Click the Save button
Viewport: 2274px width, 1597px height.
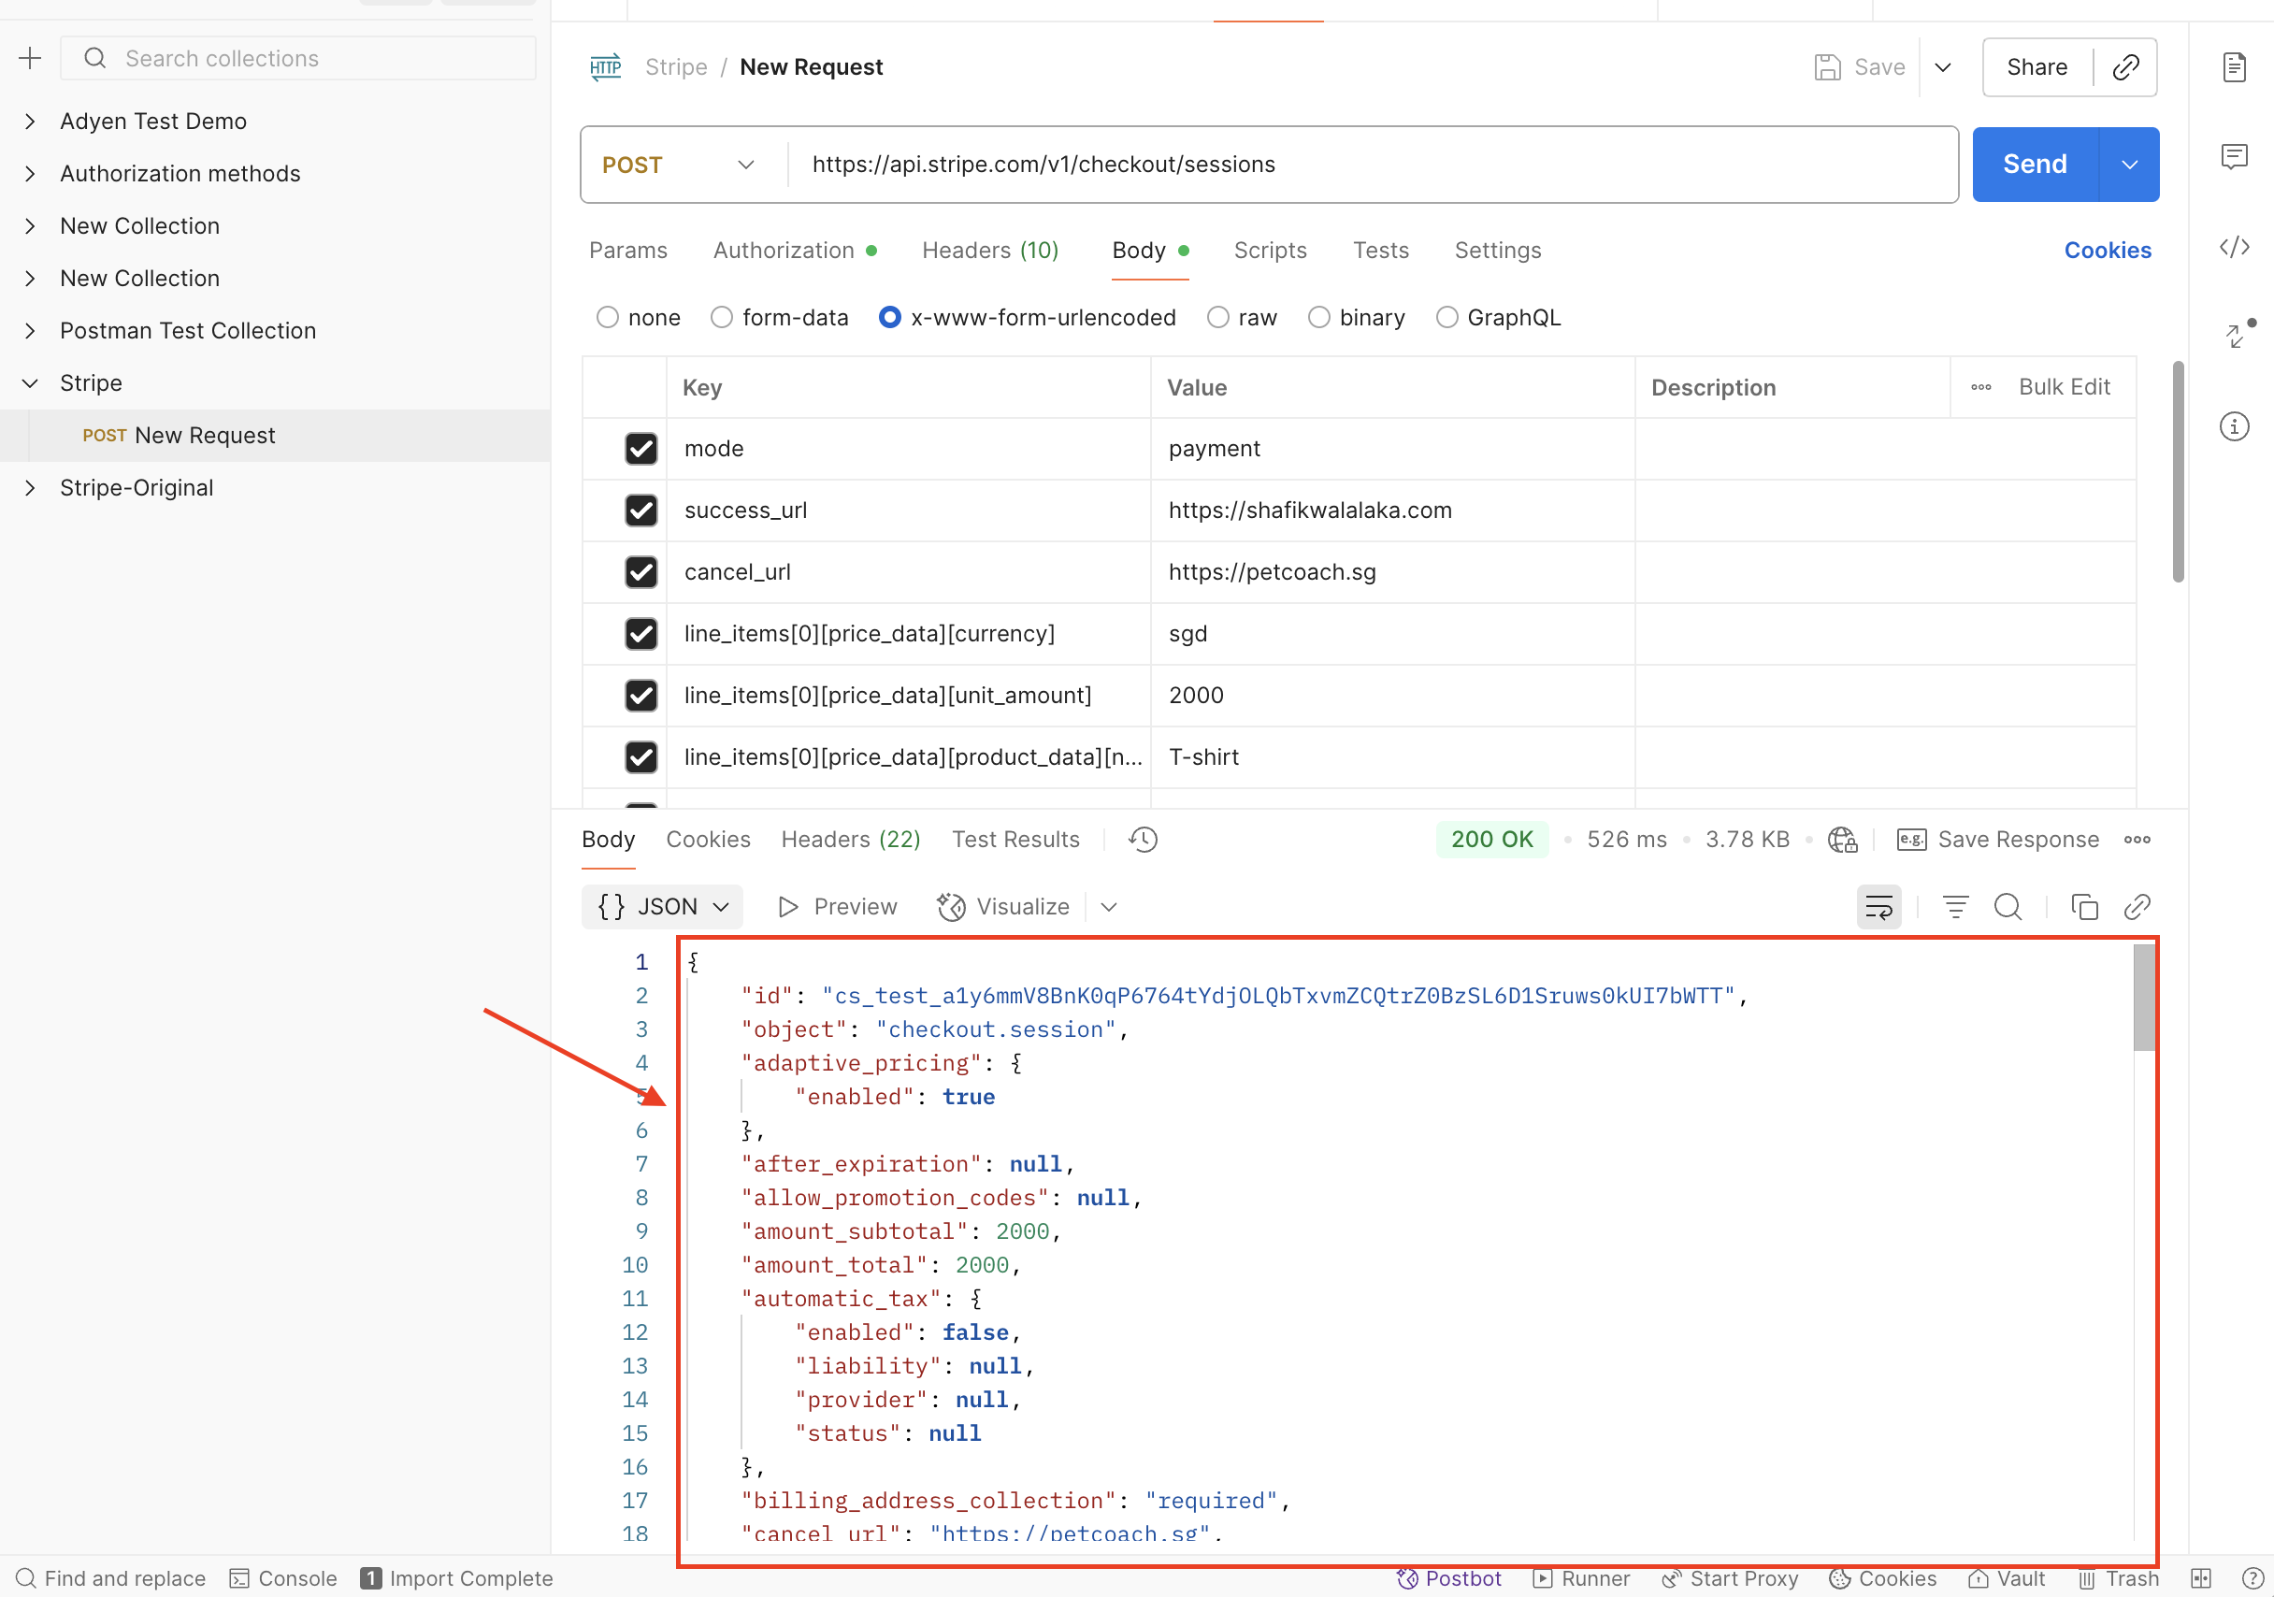(x=1859, y=66)
